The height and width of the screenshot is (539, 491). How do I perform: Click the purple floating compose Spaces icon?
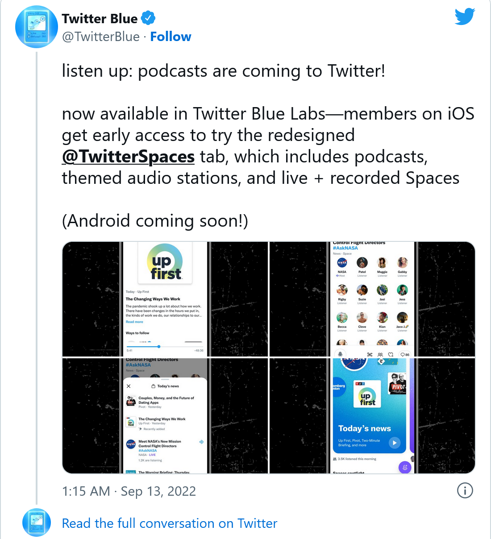tap(404, 467)
